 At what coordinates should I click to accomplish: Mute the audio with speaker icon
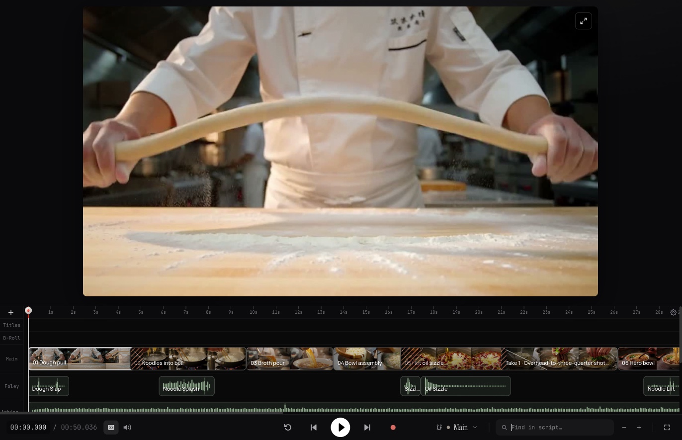127,427
